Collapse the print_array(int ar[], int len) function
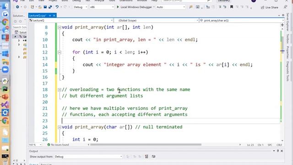The image size is (293, 165). point(60,27)
